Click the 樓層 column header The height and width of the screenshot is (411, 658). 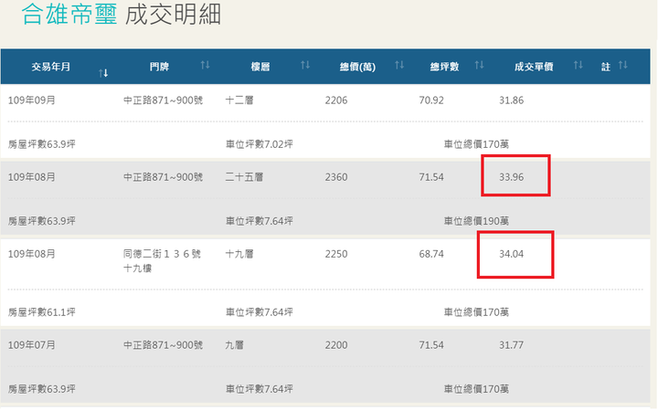[260, 67]
